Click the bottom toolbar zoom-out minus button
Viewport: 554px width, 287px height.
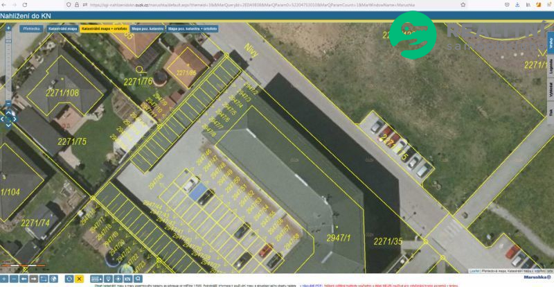14,279
